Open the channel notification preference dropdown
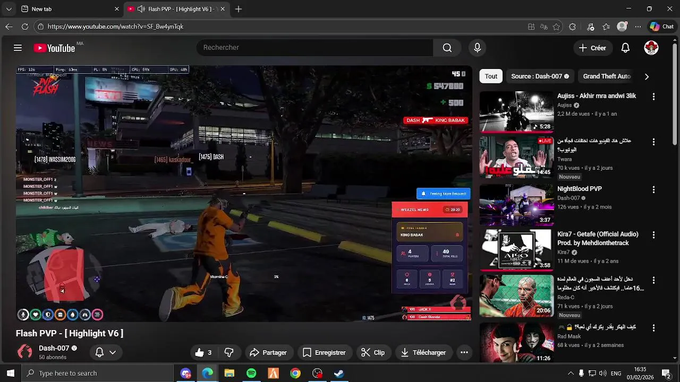The width and height of the screenshot is (680, 382). click(105, 352)
